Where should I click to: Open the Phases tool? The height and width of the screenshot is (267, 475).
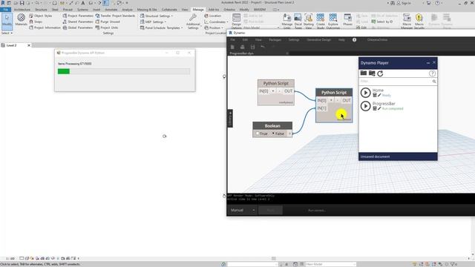(347, 20)
